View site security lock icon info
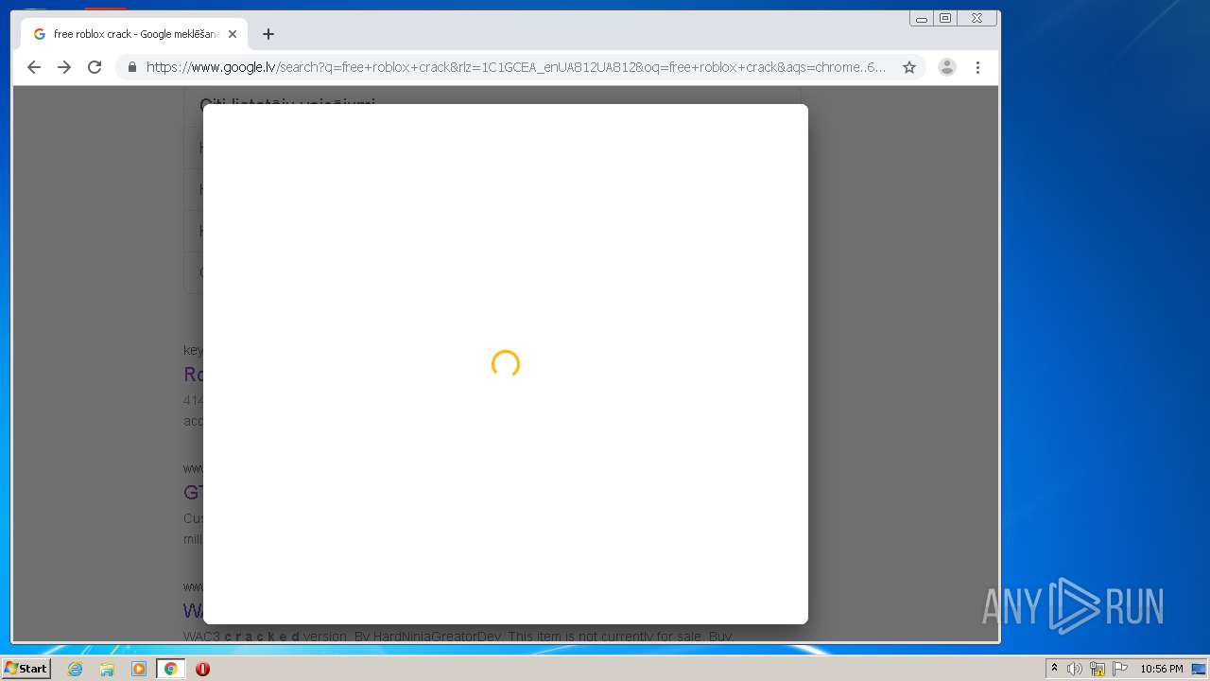The width and height of the screenshot is (1210, 681). click(x=131, y=67)
